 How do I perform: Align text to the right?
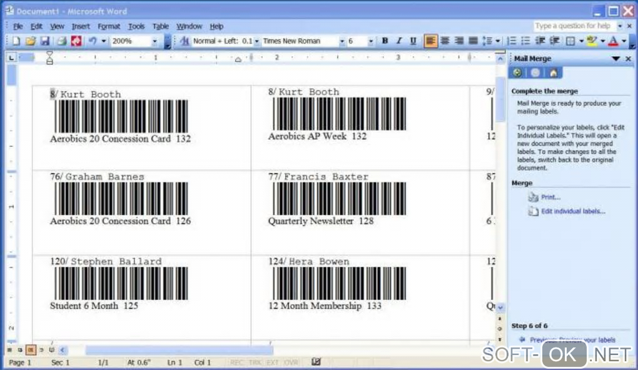tap(459, 41)
